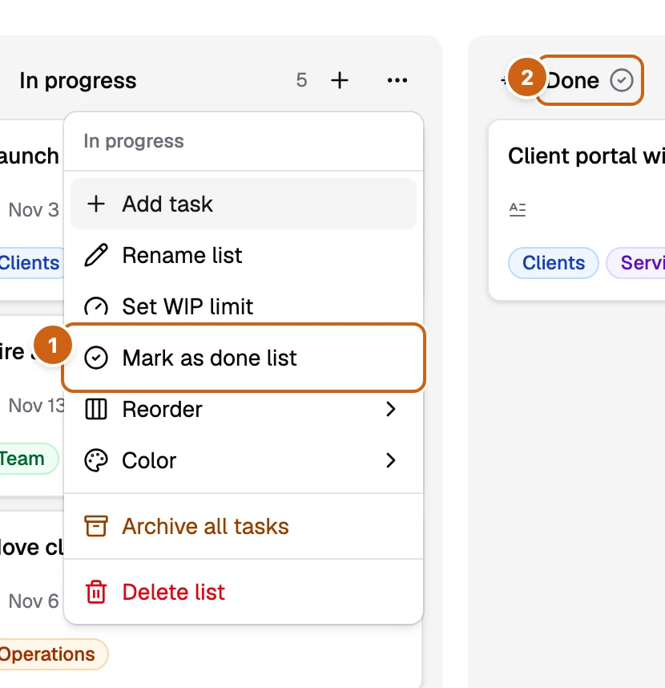The width and height of the screenshot is (665, 688).
Task: Click the plus icon beside Add task
Action: tap(96, 204)
